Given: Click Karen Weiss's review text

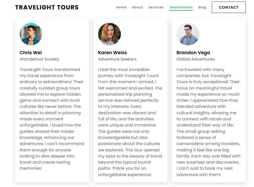Looking at the screenshot, I should 130,122.
